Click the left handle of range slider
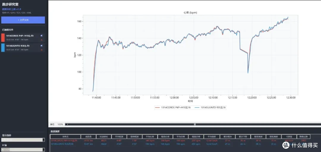Screen dimensions: 321x152 (x=66, y=124)
